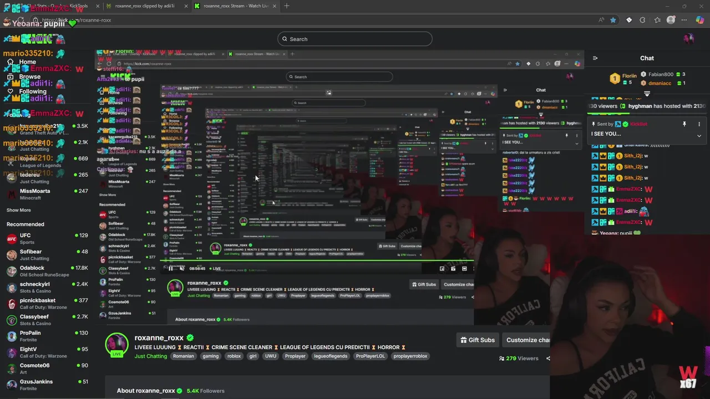Click the Gift Subs button below the stream

(477, 340)
